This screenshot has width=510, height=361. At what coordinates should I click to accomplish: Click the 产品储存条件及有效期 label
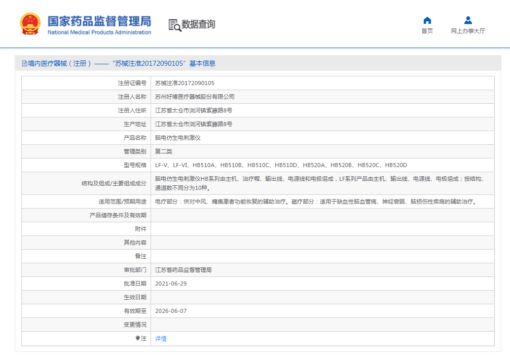[x=118, y=215]
